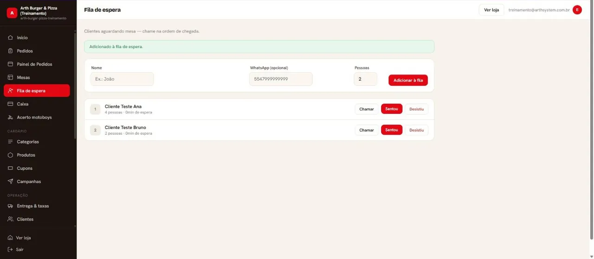This screenshot has width=594, height=259.
Task: Open Acerto motoboys page
Action: pos(37,117)
